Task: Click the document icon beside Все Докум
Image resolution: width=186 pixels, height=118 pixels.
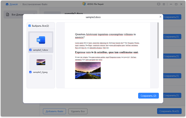Action: 7,15
